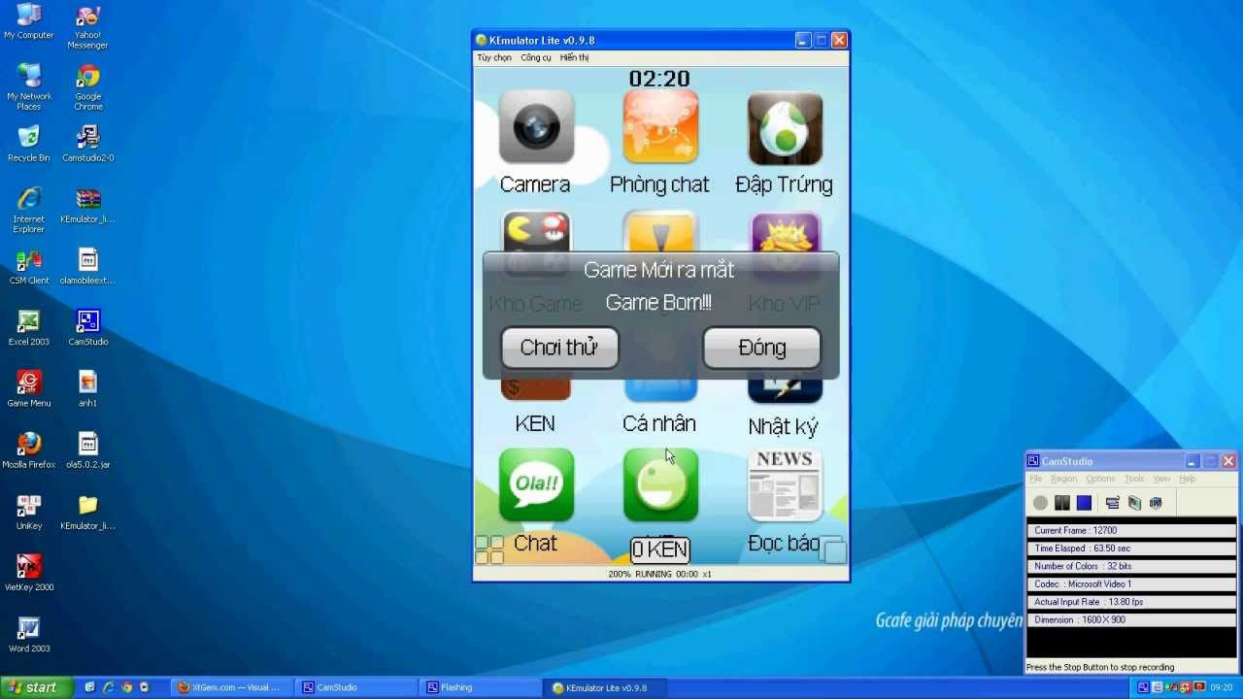Select the Word 2003 desktop icon

pyautogui.click(x=29, y=634)
